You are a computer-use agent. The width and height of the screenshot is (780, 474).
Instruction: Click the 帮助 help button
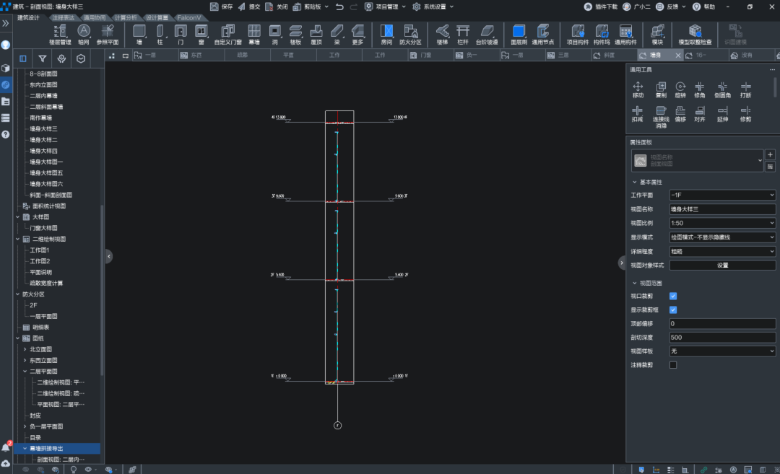coord(704,6)
